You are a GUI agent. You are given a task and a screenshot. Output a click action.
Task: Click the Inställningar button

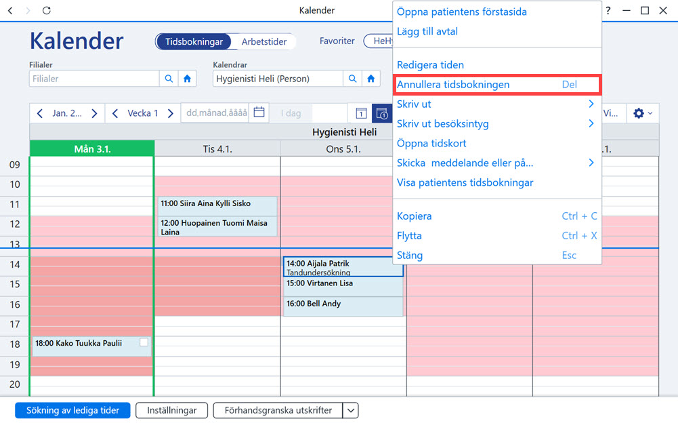(x=171, y=410)
